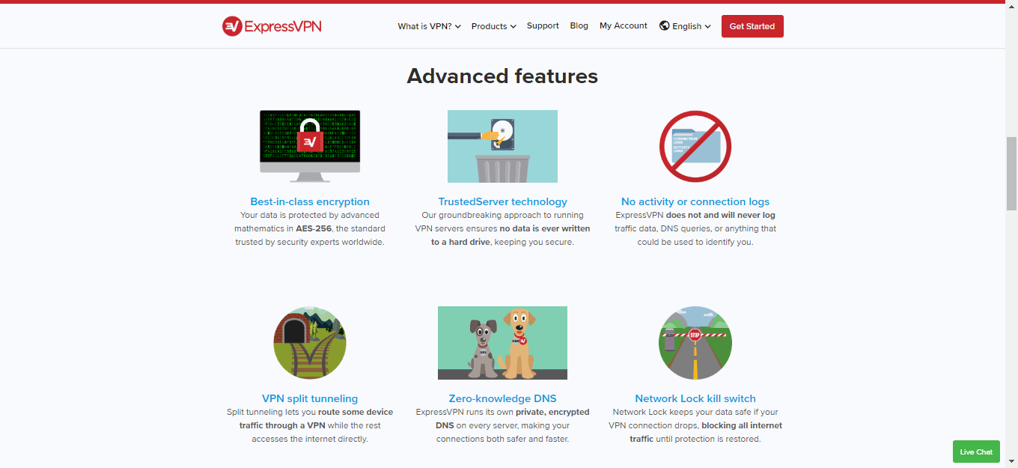The height and width of the screenshot is (468, 1018).
Task: Click the scrollbar up arrow
Action: pos(1011,6)
